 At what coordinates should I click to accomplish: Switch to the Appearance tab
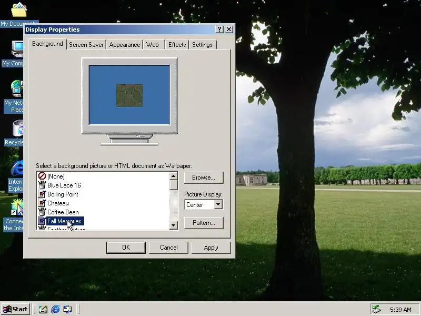[125, 45]
